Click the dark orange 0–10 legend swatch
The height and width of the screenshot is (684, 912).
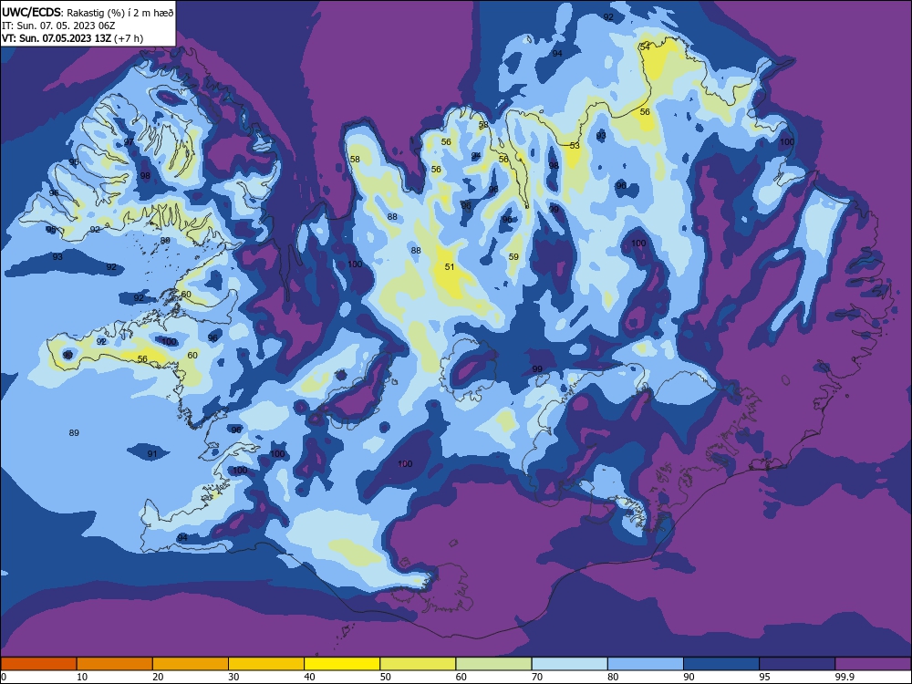(38, 664)
